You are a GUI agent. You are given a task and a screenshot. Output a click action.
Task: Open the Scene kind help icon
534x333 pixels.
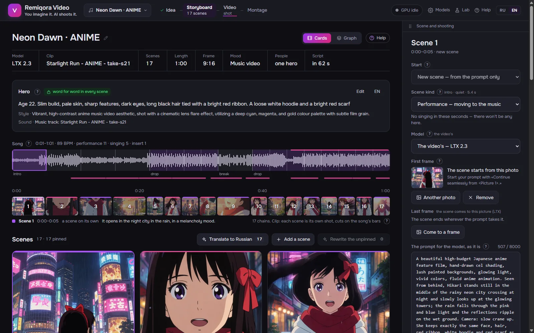(440, 92)
